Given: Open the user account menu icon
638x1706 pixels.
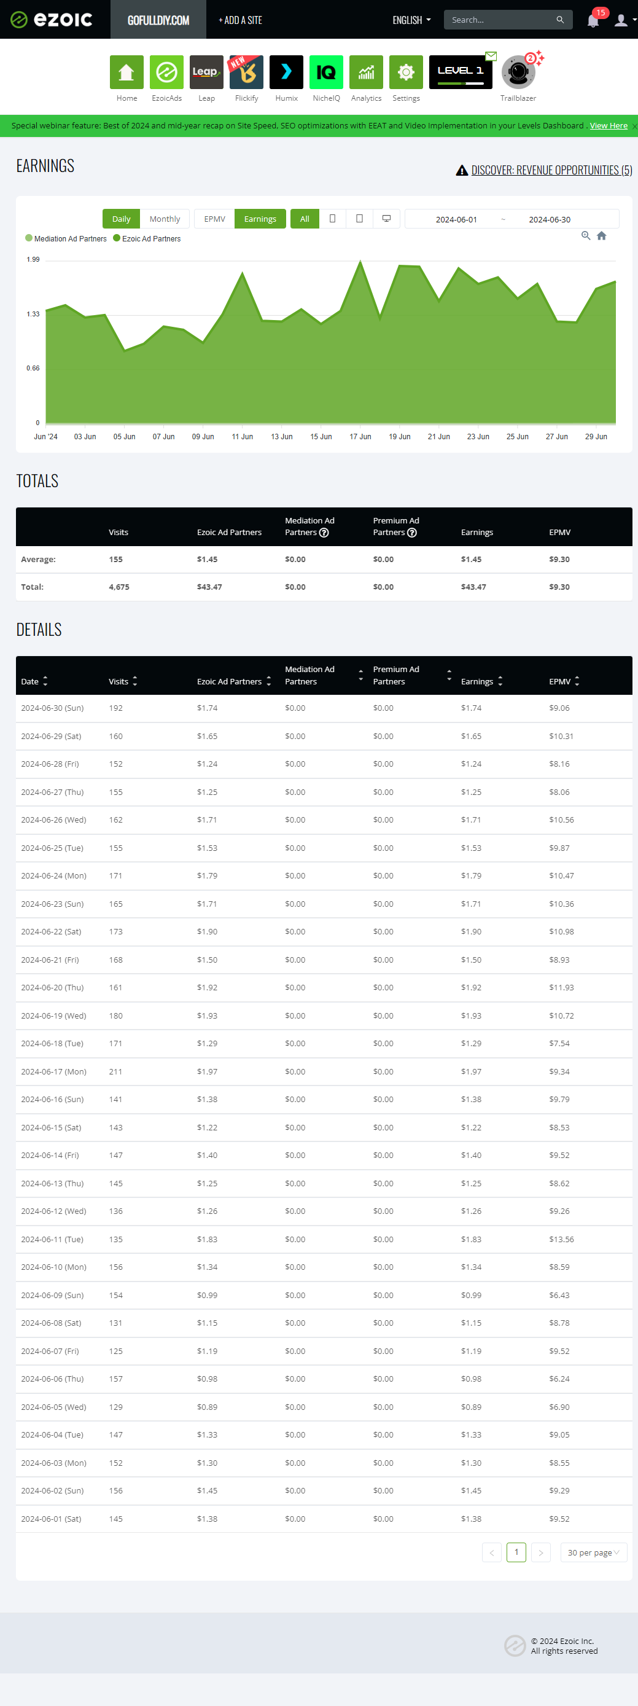Looking at the screenshot, I should coord(621,20).
